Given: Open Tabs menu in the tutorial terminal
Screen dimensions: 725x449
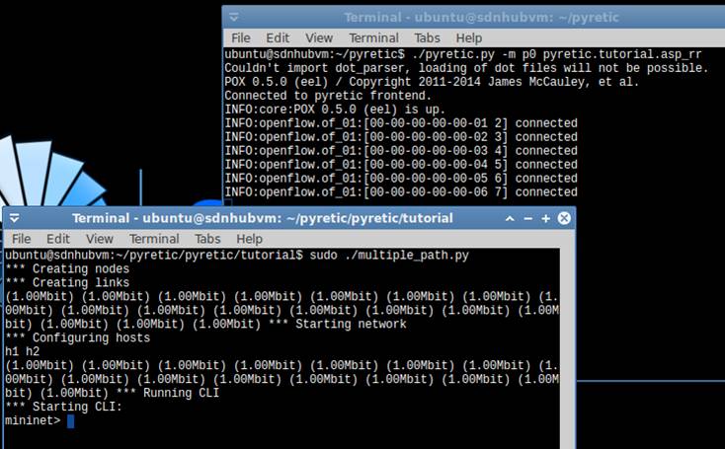Looking at the screenshot, I should click(207, 239).
